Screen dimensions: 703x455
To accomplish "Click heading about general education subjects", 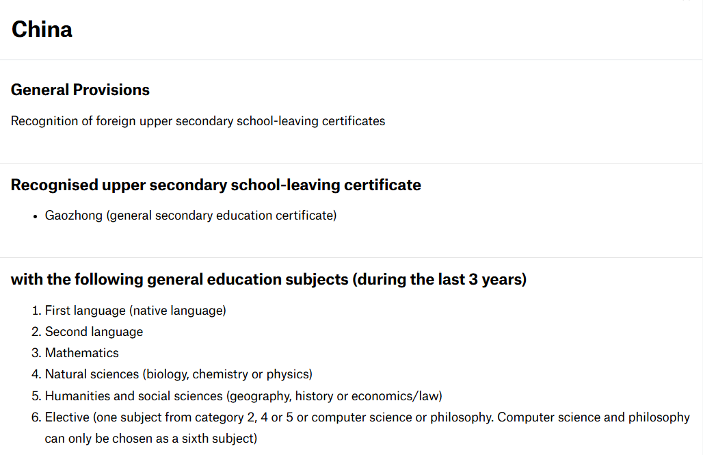I will [x=269, y=279].
